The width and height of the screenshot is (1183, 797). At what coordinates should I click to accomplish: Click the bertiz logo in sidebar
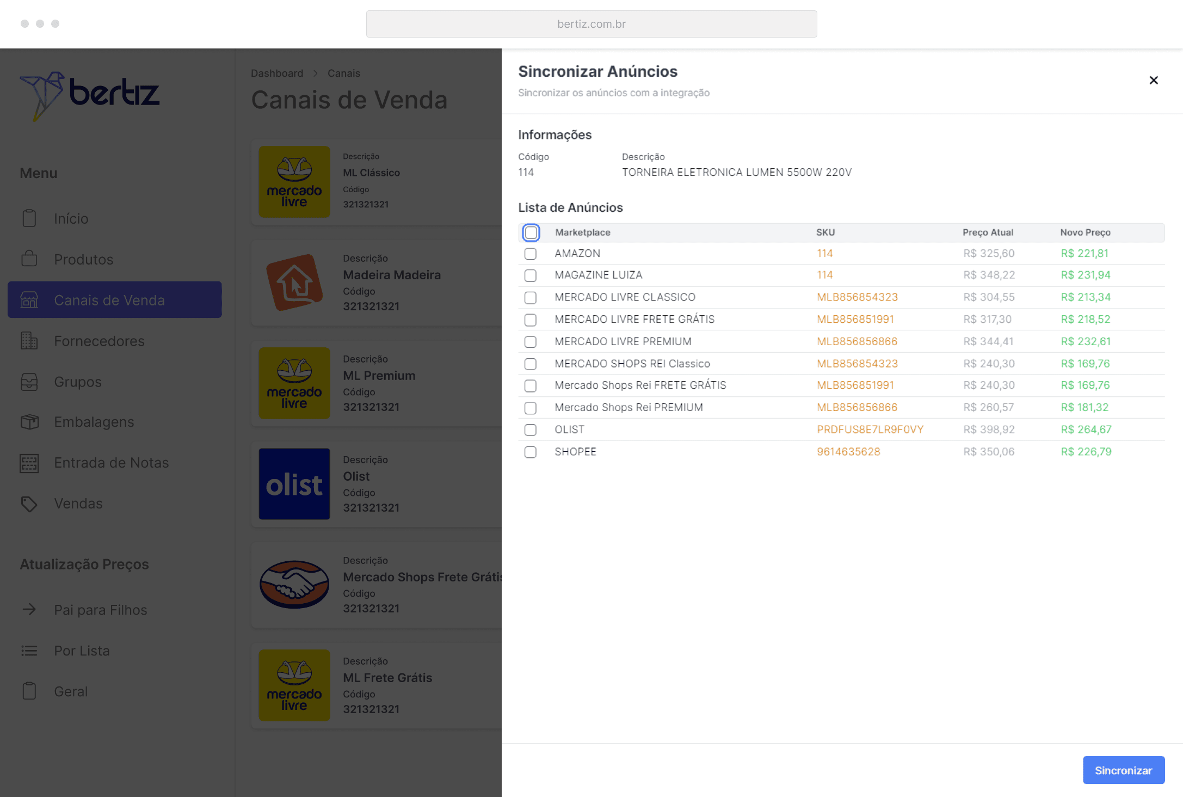(90, 96)
